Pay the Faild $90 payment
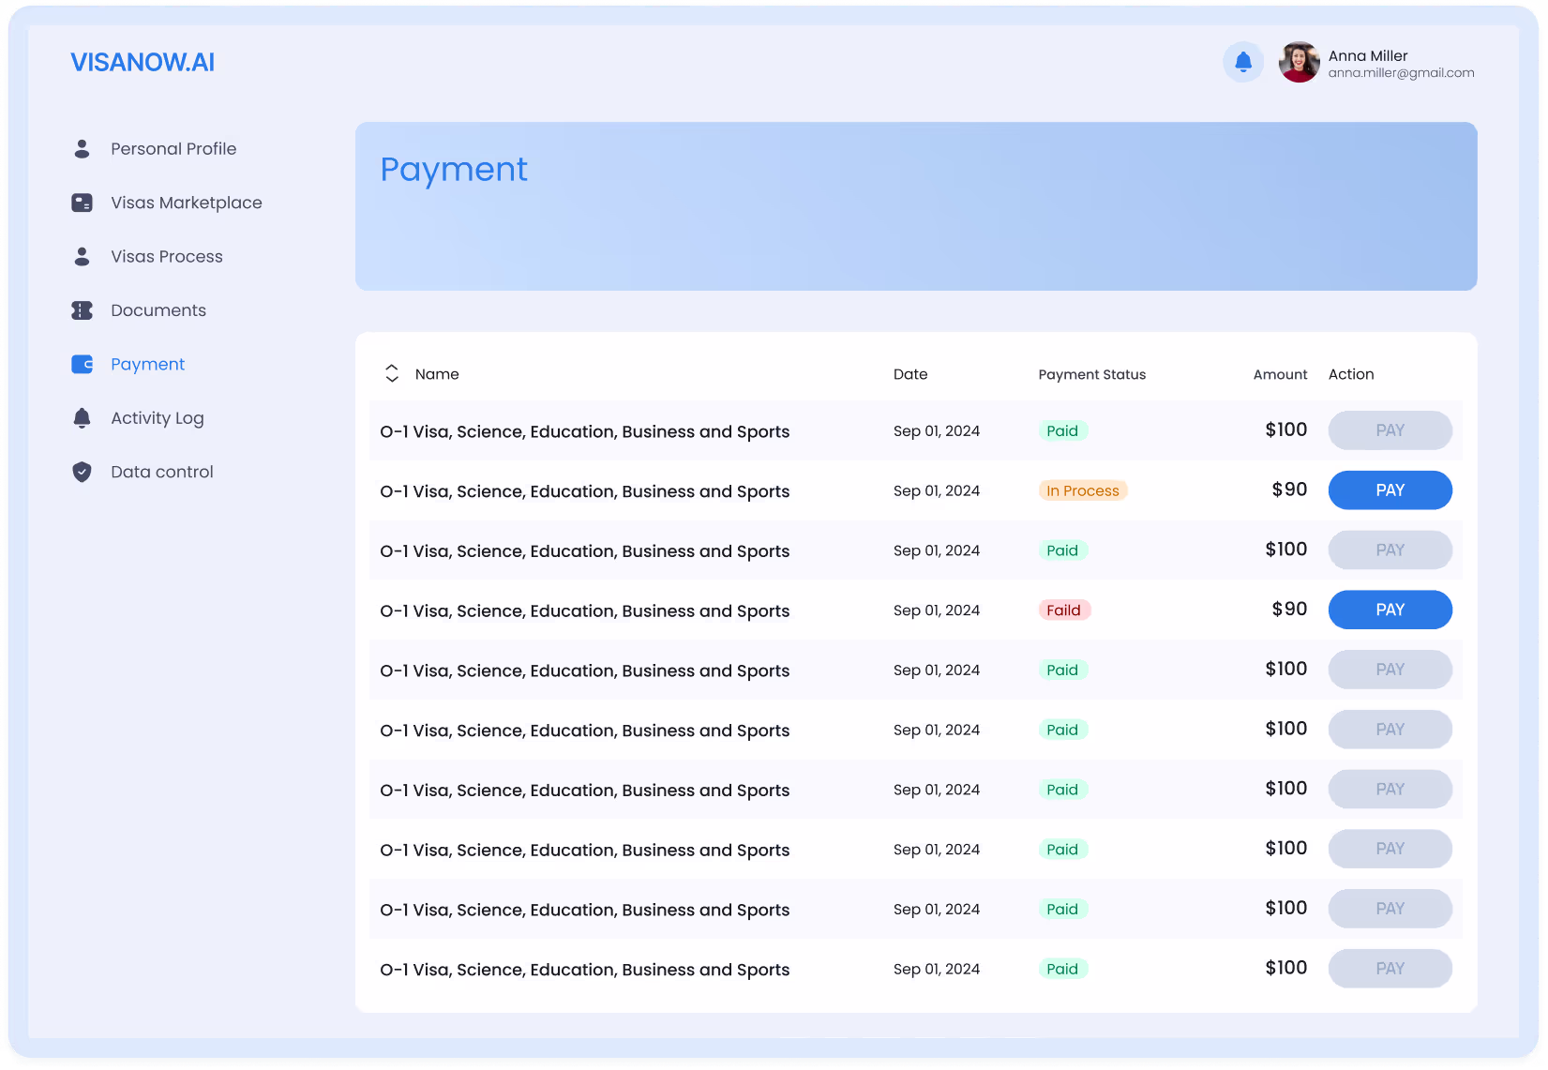The width and height of the screenshot is (1548, 1070). pos(1390,610)
